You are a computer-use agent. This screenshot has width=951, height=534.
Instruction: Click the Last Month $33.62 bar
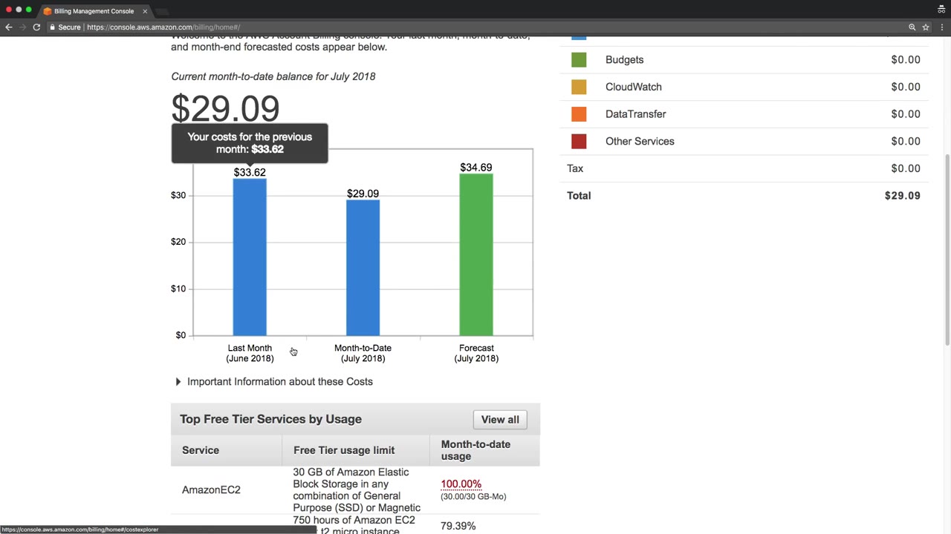(x=250, y=257)
